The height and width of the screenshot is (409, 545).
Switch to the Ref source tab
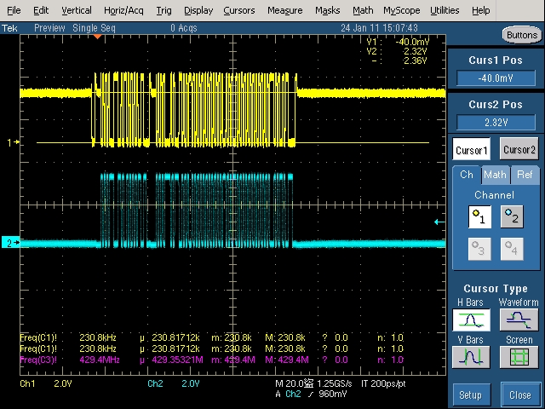point(525,175)
